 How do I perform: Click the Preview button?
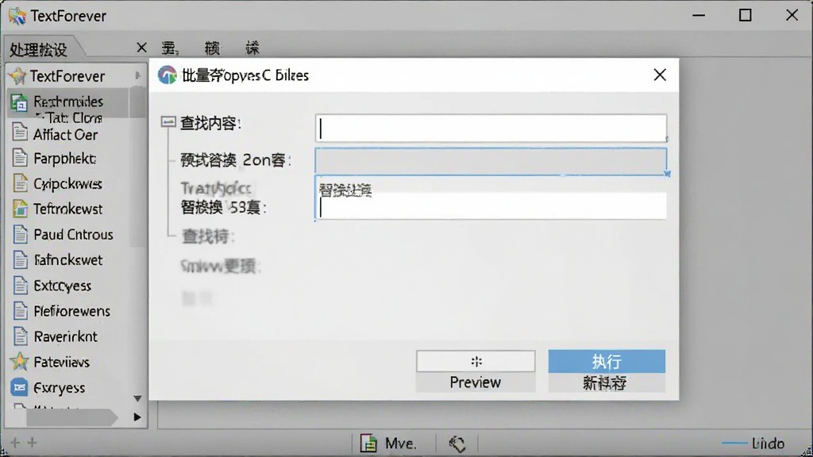click(476, 382)
